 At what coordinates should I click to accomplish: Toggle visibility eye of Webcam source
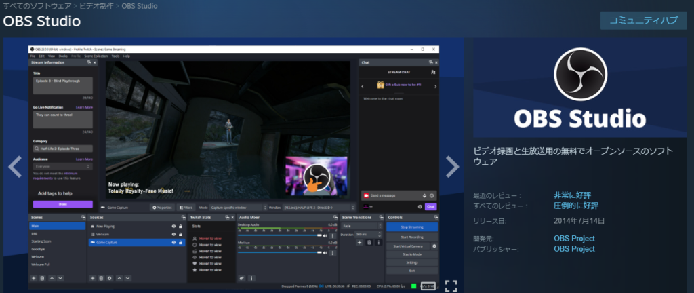(x=173, y=233)
